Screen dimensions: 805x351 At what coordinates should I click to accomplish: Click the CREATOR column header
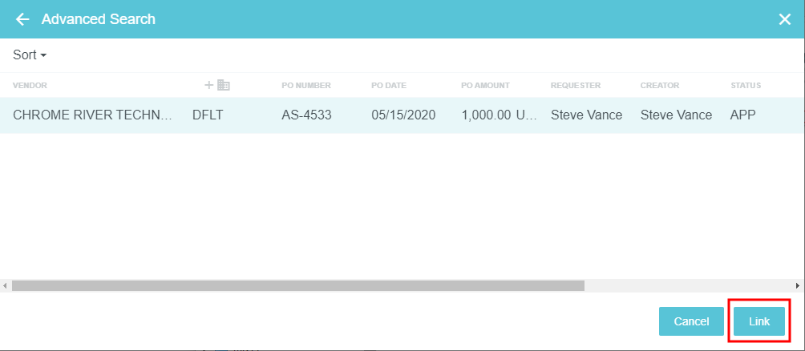(659, 85)
